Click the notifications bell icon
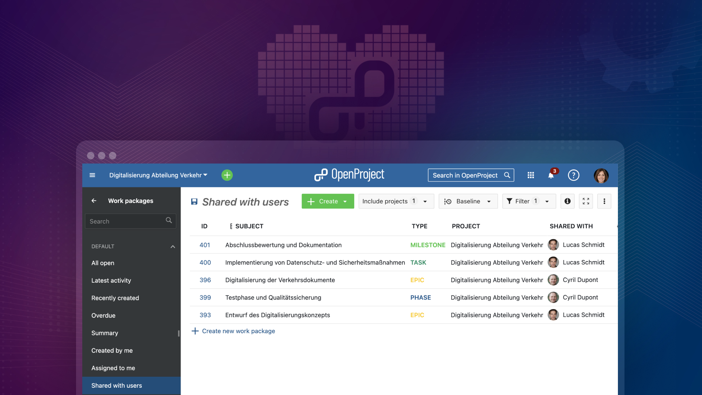The image size is (702, 395). [551, 175]
